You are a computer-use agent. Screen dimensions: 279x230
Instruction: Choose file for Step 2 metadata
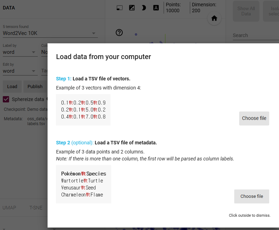coord(252,196)
